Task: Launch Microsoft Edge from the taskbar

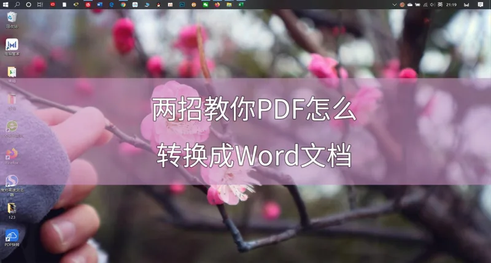Action: click(x=112, y=5)
